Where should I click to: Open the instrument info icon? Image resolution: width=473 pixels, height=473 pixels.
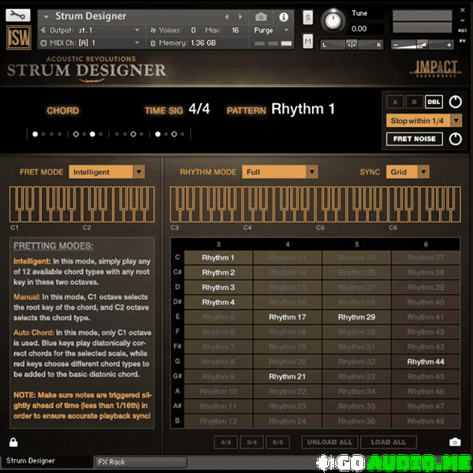tap(284, 17)
